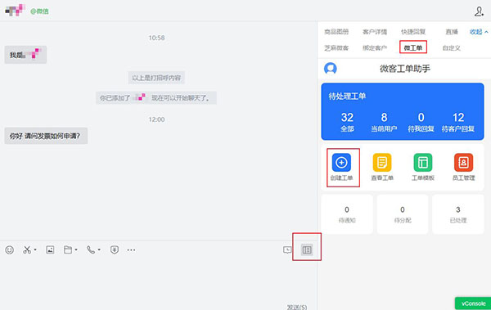Click into the message input area
The width and height of the screenshot is (491, 310).
[159, 281]
